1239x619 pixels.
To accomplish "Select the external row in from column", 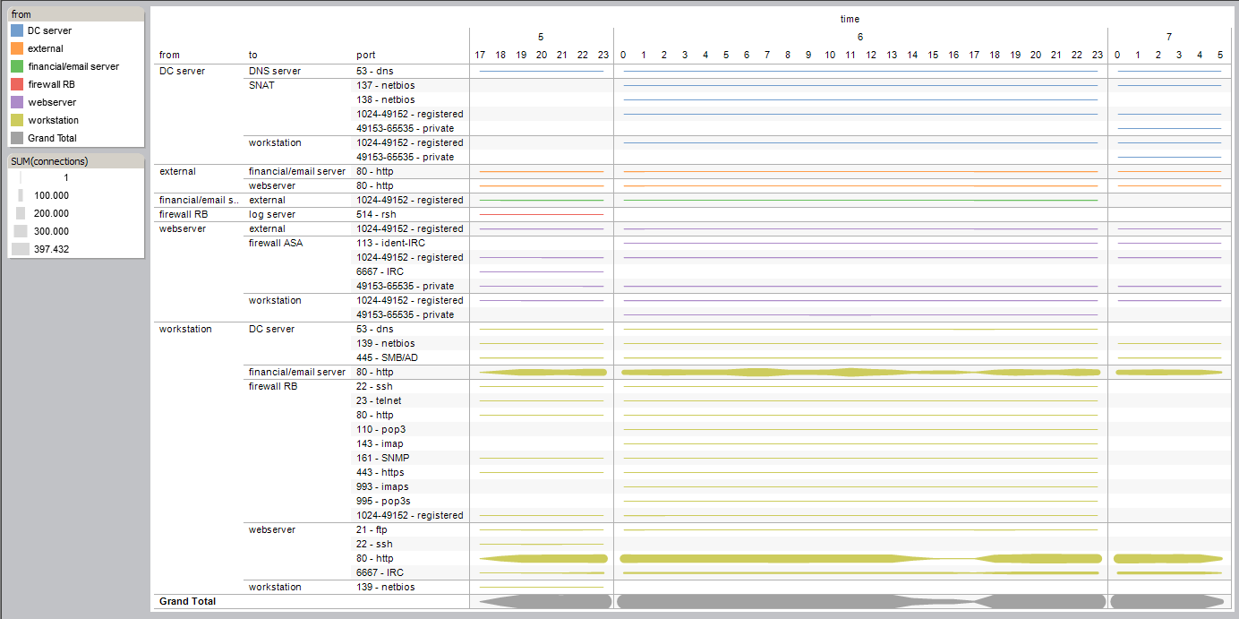I will tap(176, 171).
